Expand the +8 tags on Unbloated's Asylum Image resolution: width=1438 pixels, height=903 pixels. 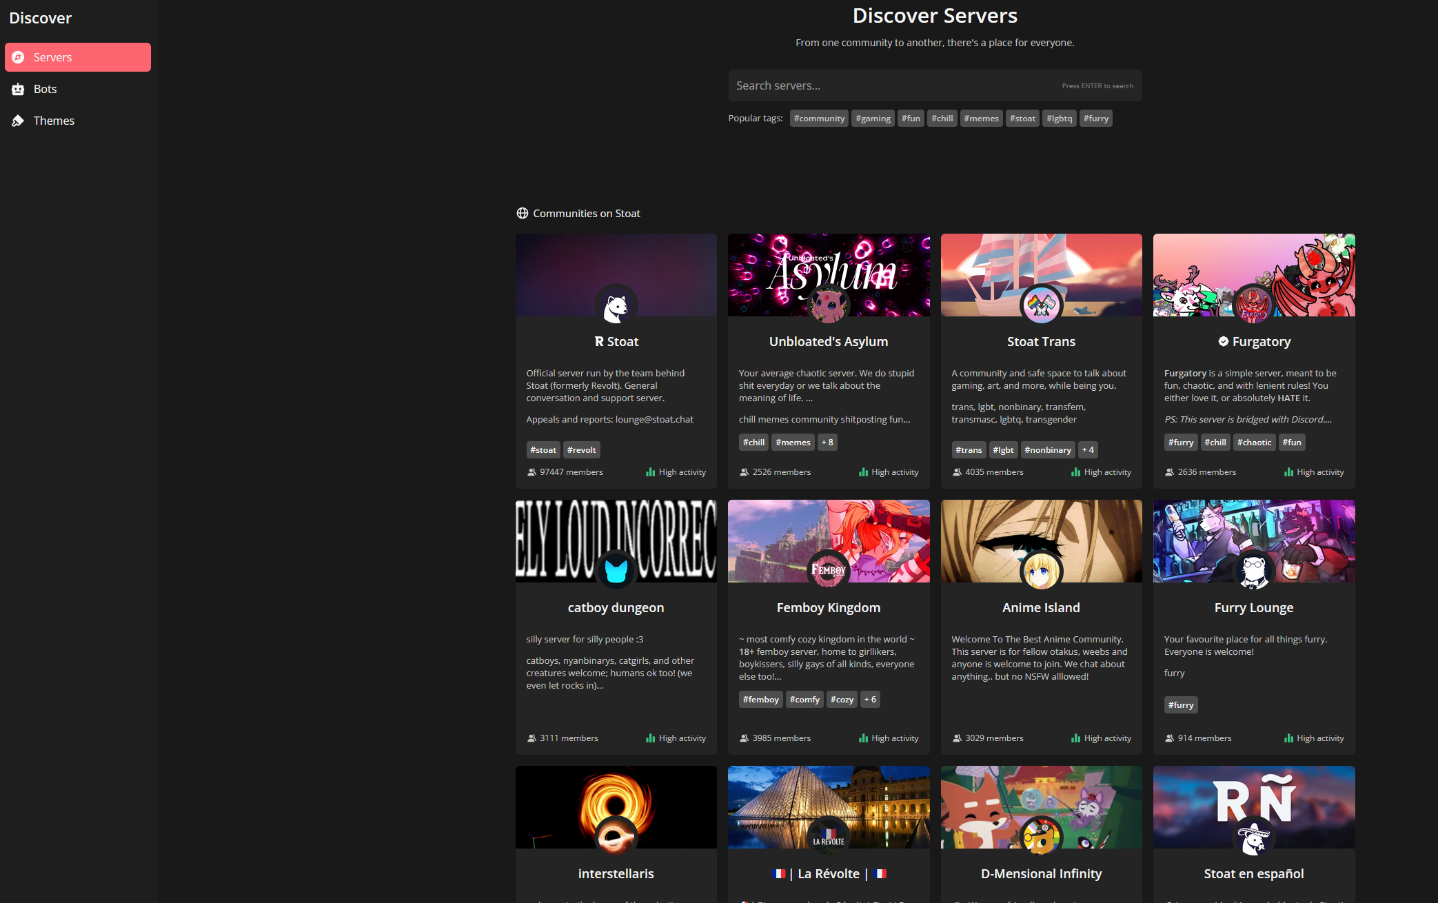pos(827,443)
